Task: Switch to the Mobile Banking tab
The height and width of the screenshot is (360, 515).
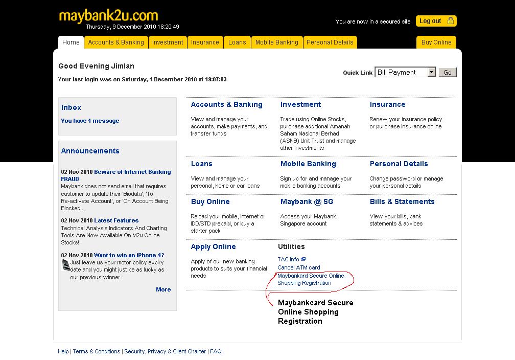Action: pos(277,42)
